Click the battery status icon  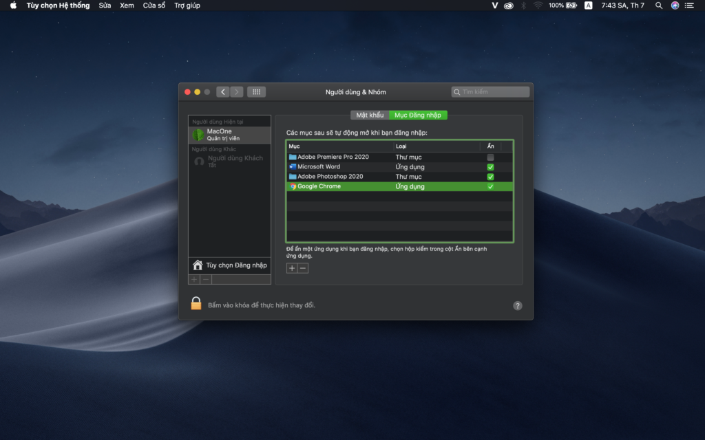coord(571,5)
